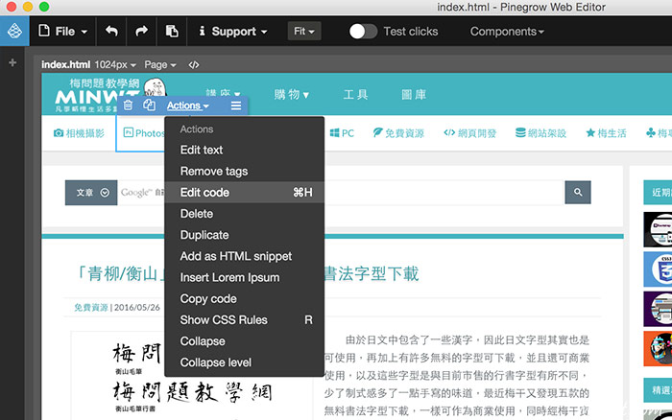Viewport: 672px width, 420px height.
Task: Click the 免費資源 category link in nav bar
Action: (x=398, y=133)
